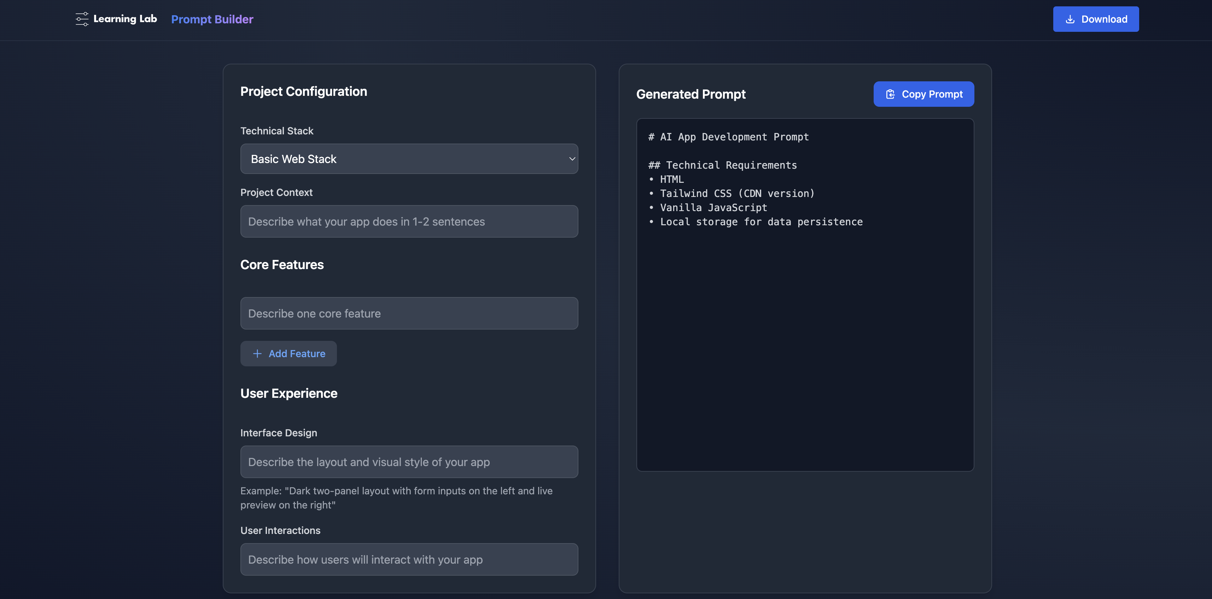Screen dimensions: 1212x599
Task: Focus the core feature description input
Action: click(409, 313)
